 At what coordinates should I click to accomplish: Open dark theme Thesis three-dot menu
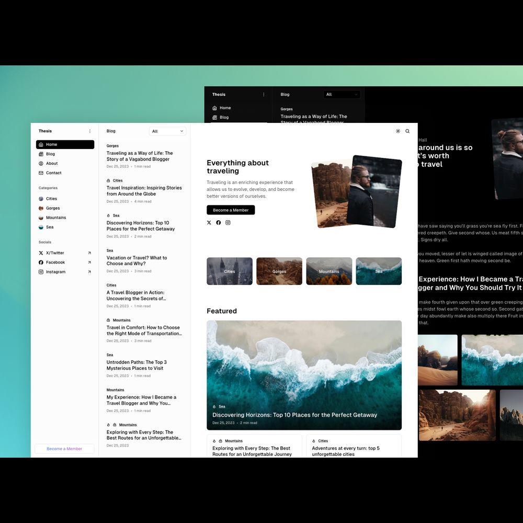click(x=264, y=95)
